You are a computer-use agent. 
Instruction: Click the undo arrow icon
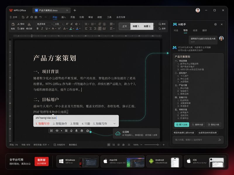[40, 17]
